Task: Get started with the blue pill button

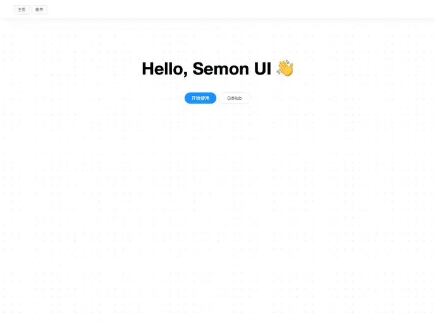Action: click(x=200, y=98)
